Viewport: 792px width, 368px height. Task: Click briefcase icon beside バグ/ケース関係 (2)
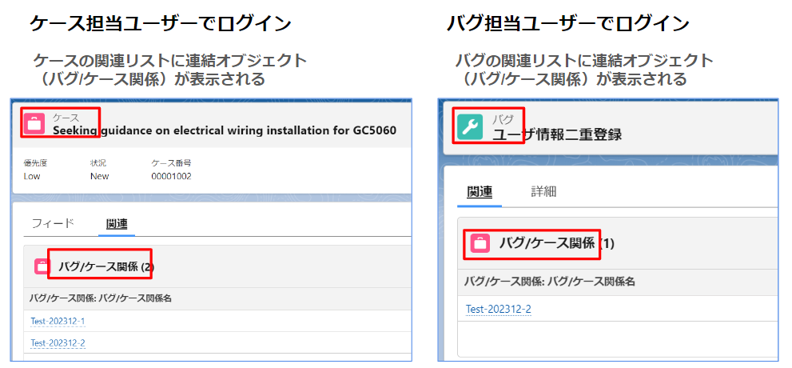(42, 266)
